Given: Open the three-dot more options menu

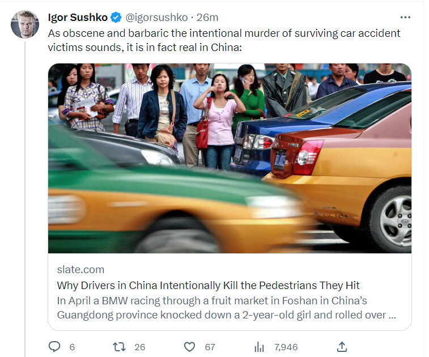Looking at the screenshot, I should tap(405, 17).
